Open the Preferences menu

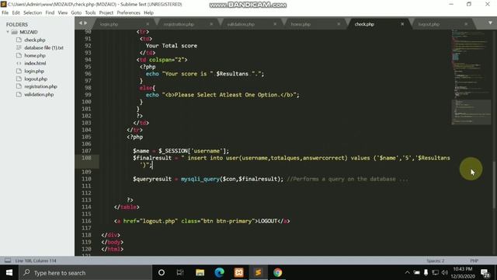[128, 12]
